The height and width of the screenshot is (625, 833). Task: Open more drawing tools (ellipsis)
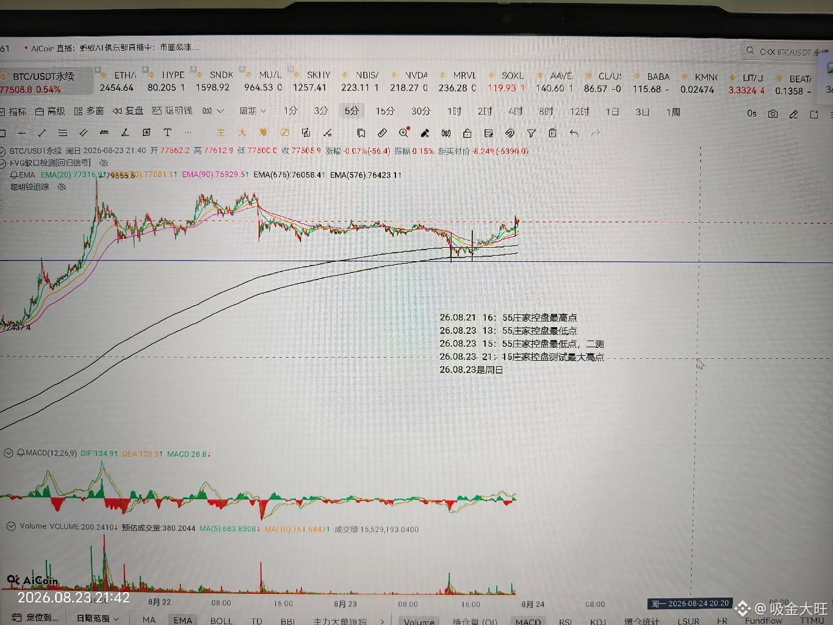pos(188,132)
